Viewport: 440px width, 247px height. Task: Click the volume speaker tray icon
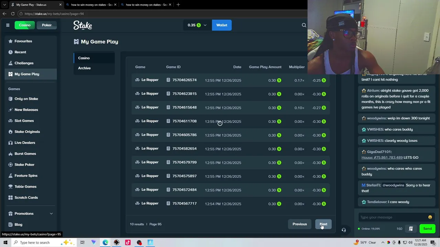pos(410,243)
